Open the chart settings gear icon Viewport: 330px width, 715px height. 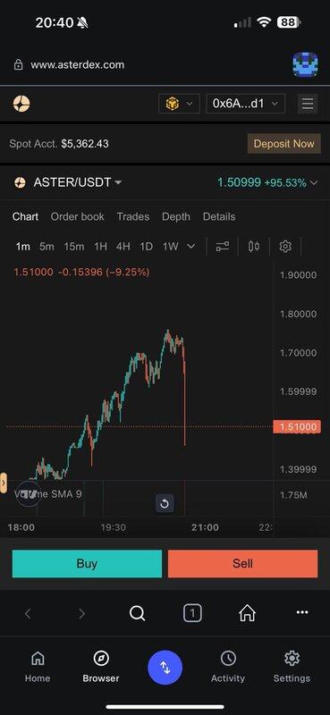coord(285,247)
